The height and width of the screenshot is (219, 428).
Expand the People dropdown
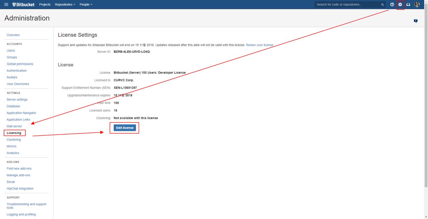pyautogui.click(x=86, y=5)
